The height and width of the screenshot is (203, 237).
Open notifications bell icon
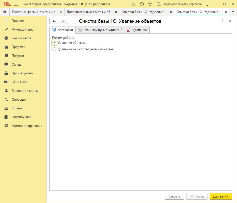[133, 4]
